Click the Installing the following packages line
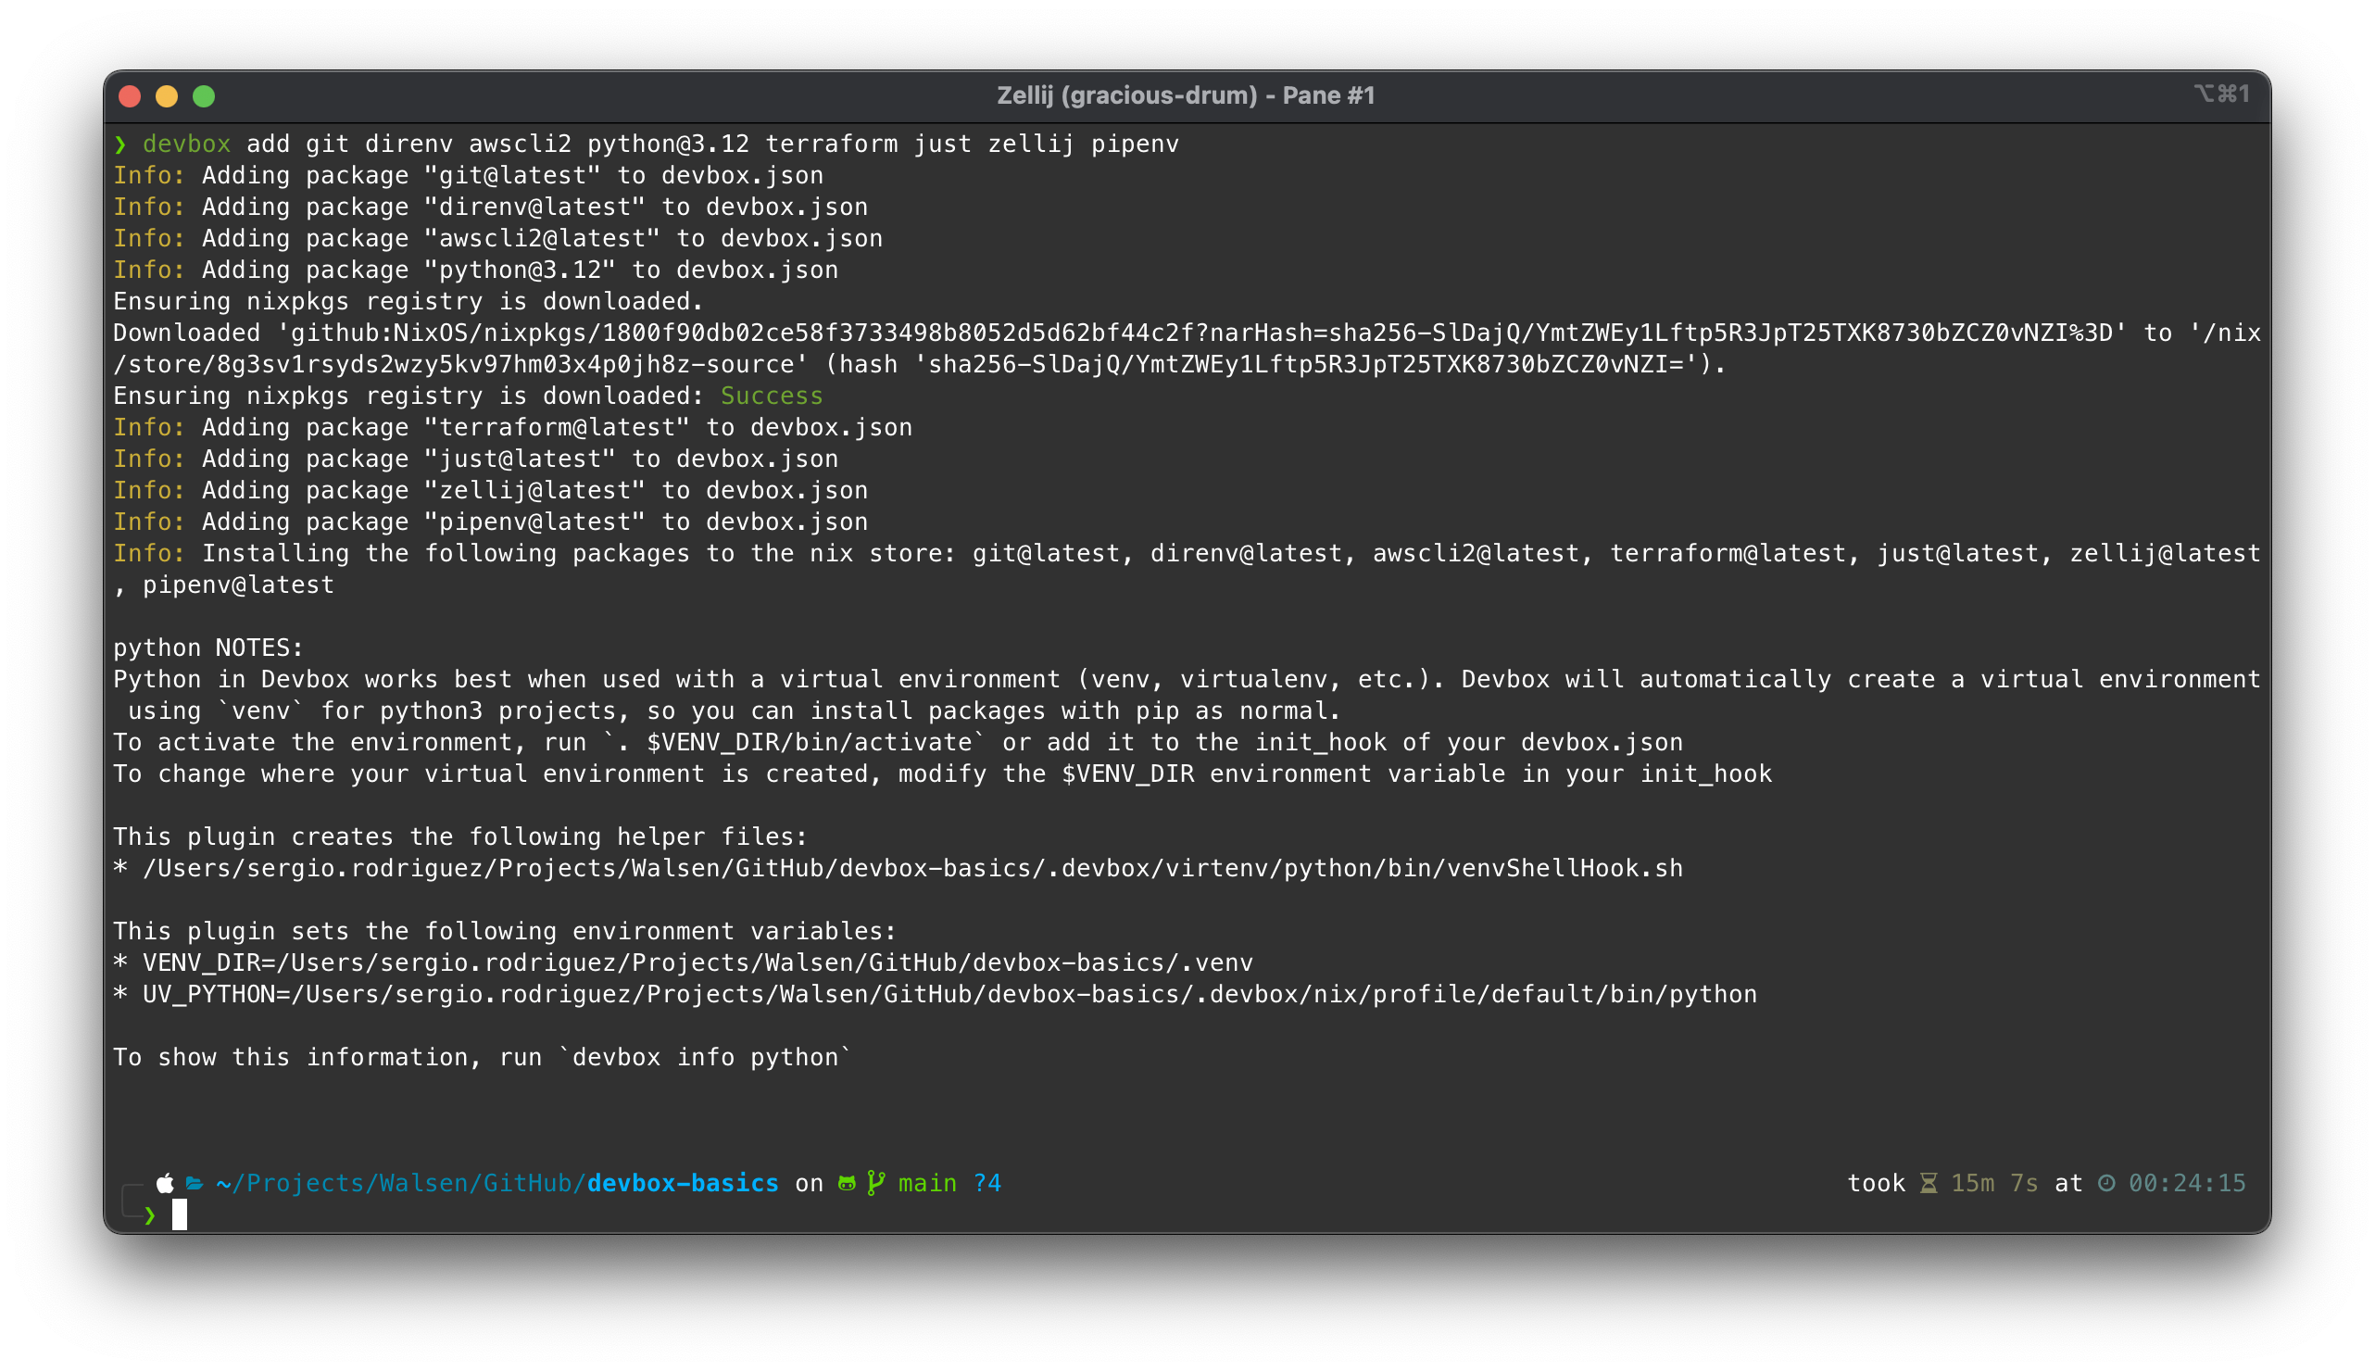Screen dimensions: 2375x1371 1187,554
